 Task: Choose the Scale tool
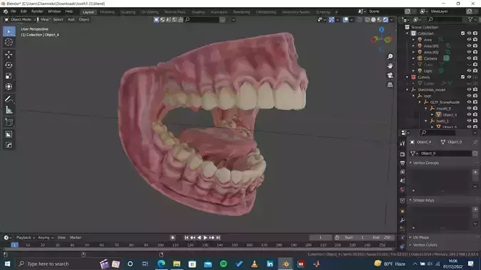[x=9, y=76]
